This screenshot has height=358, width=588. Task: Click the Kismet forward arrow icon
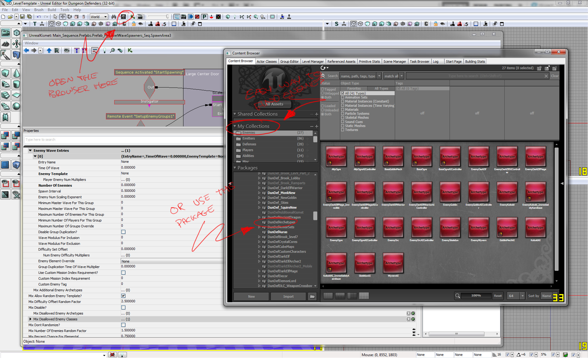(34, 50)
